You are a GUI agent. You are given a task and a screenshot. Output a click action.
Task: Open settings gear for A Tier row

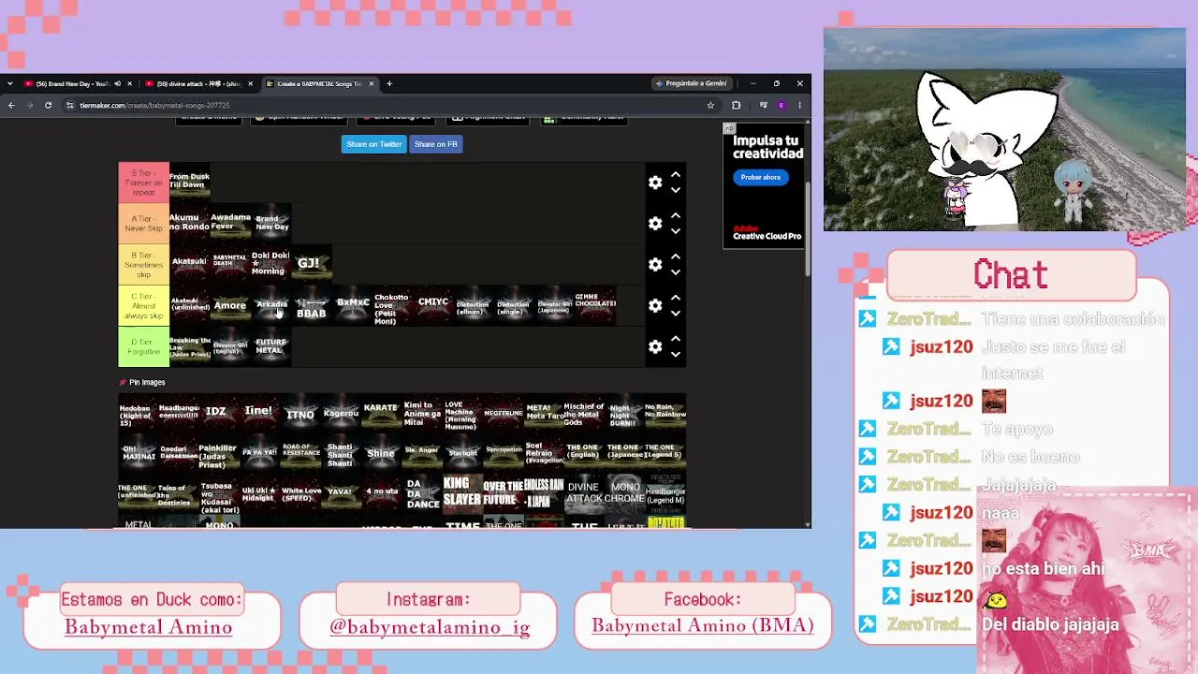pos(655,224)
